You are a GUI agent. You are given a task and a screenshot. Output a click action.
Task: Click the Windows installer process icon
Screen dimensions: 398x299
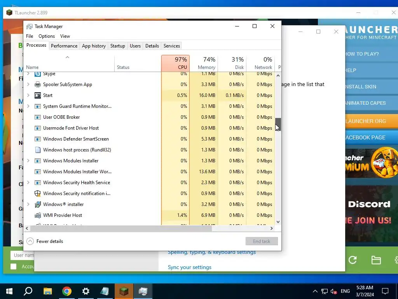click(38, 204)
